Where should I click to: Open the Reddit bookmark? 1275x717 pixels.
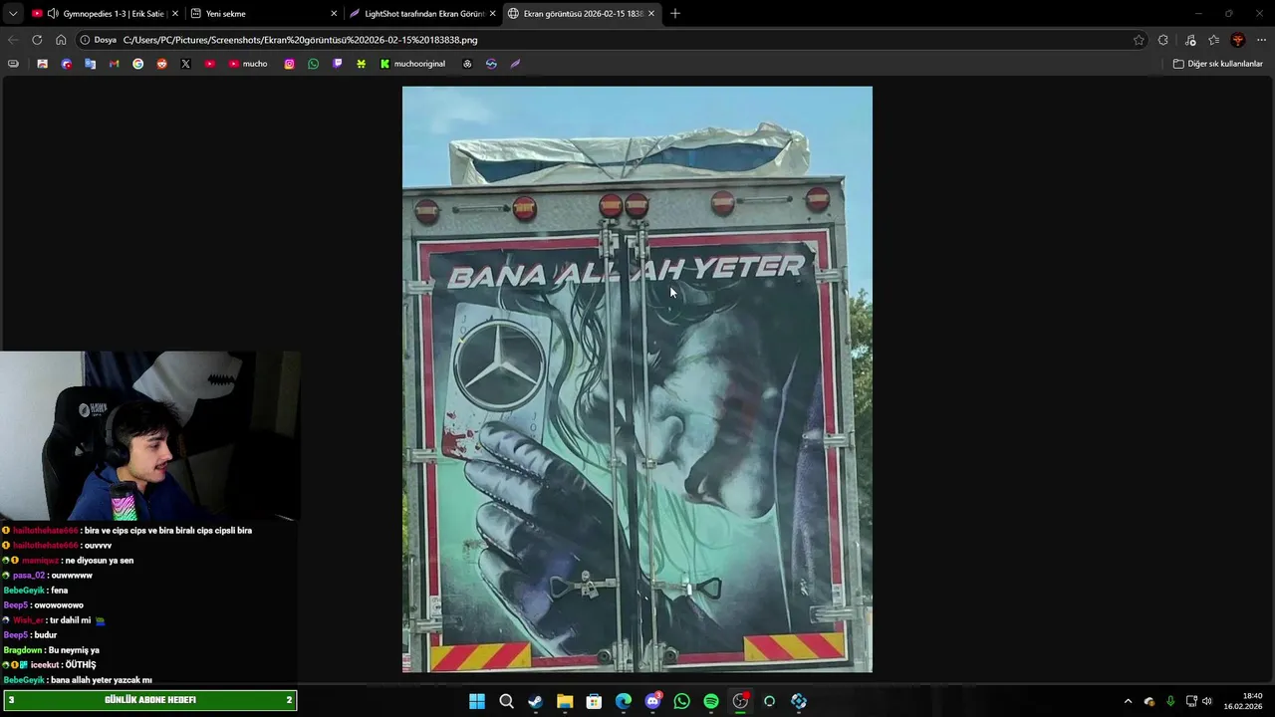pyautogui.click(x=161, y=64)
